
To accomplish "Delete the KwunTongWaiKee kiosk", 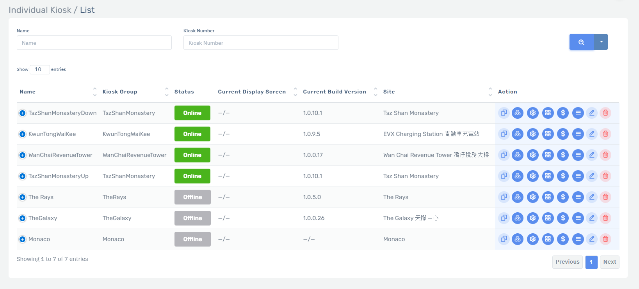I will [605, 134].
